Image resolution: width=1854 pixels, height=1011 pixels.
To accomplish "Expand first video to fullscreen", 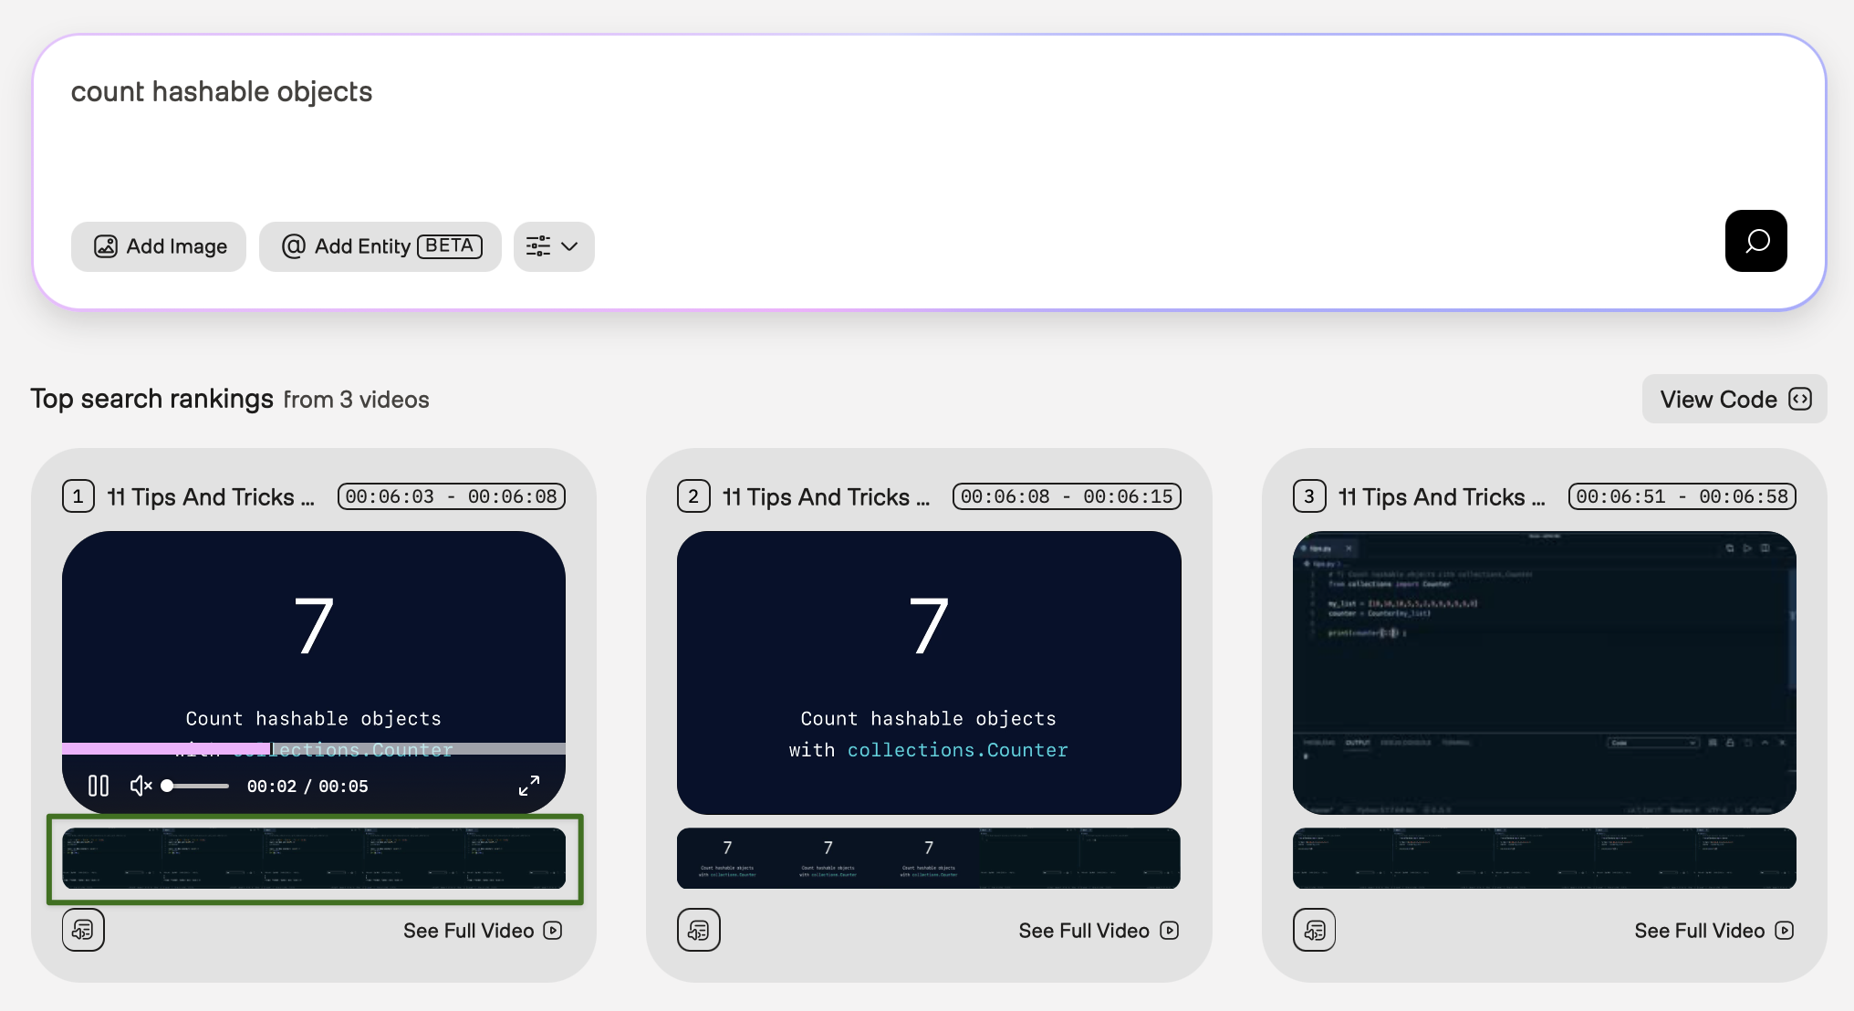I will [x=529, y=786].
